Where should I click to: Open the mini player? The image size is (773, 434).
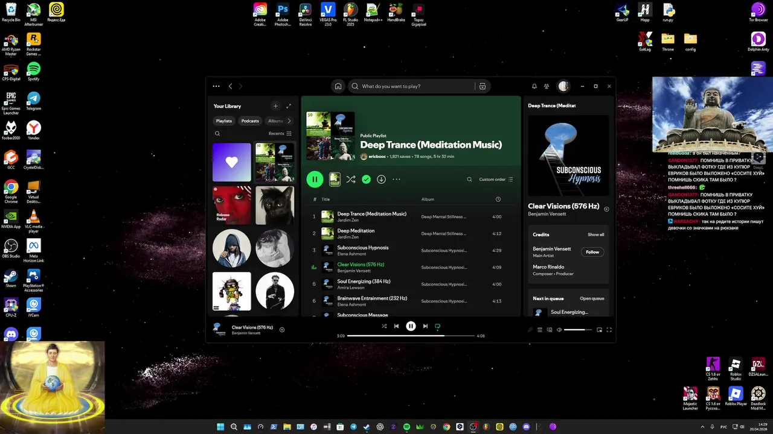tap(599, 330)
